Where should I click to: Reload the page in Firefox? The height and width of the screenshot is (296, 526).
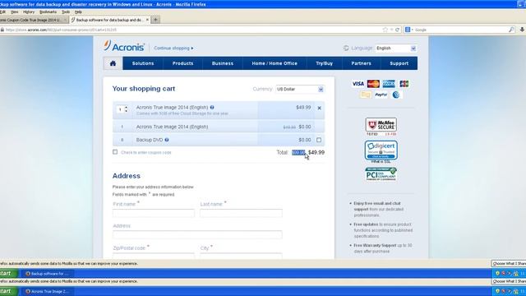tap(398, 30)
